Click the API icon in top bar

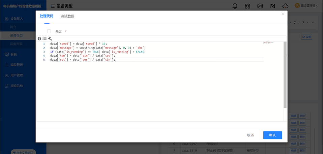[x=260, y=6]
